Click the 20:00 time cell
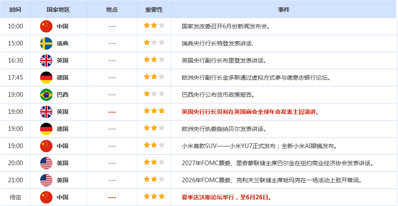 (15, 163)
